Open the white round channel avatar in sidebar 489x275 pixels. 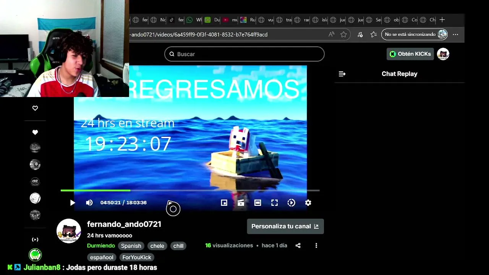click(x=35, y=198)
